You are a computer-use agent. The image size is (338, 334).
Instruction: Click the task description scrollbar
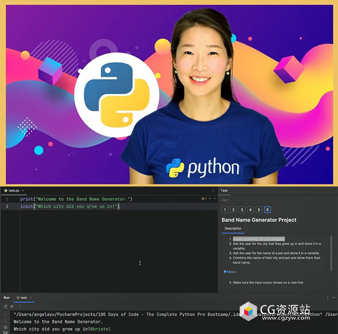click(x=331, y=253)
